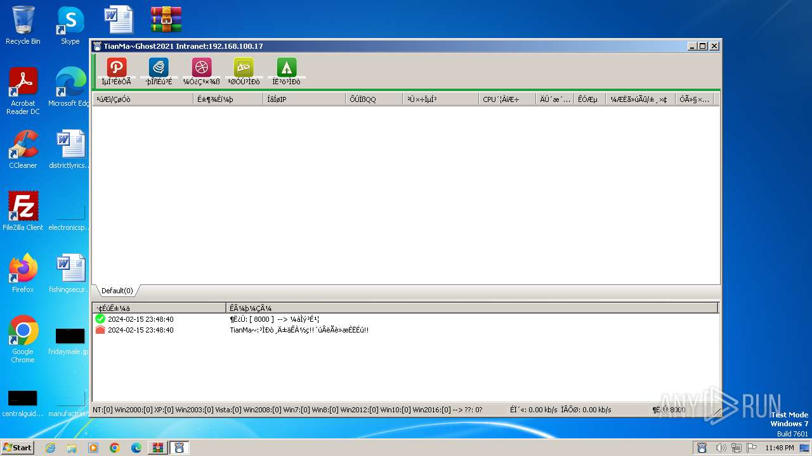Select the Firefox desktop shortcut
The height and width of the screenshot is (456, 812).
(23, 273)
